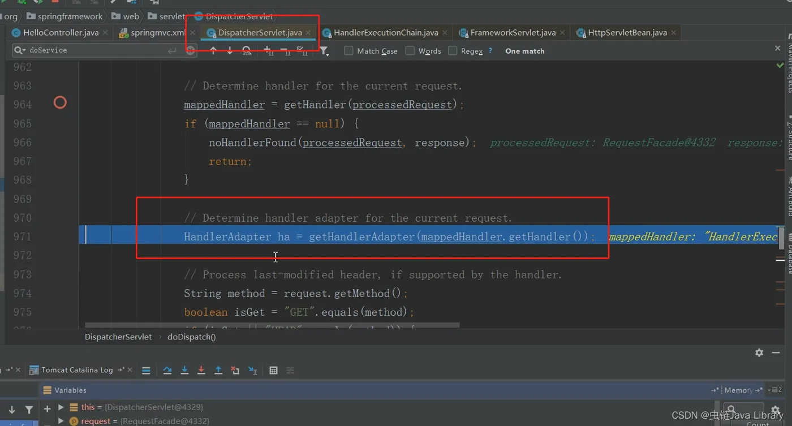Screen dimensions: 792x426
Task: Switch to HttpServletBean.java tab
Action: tap(627, 33)
